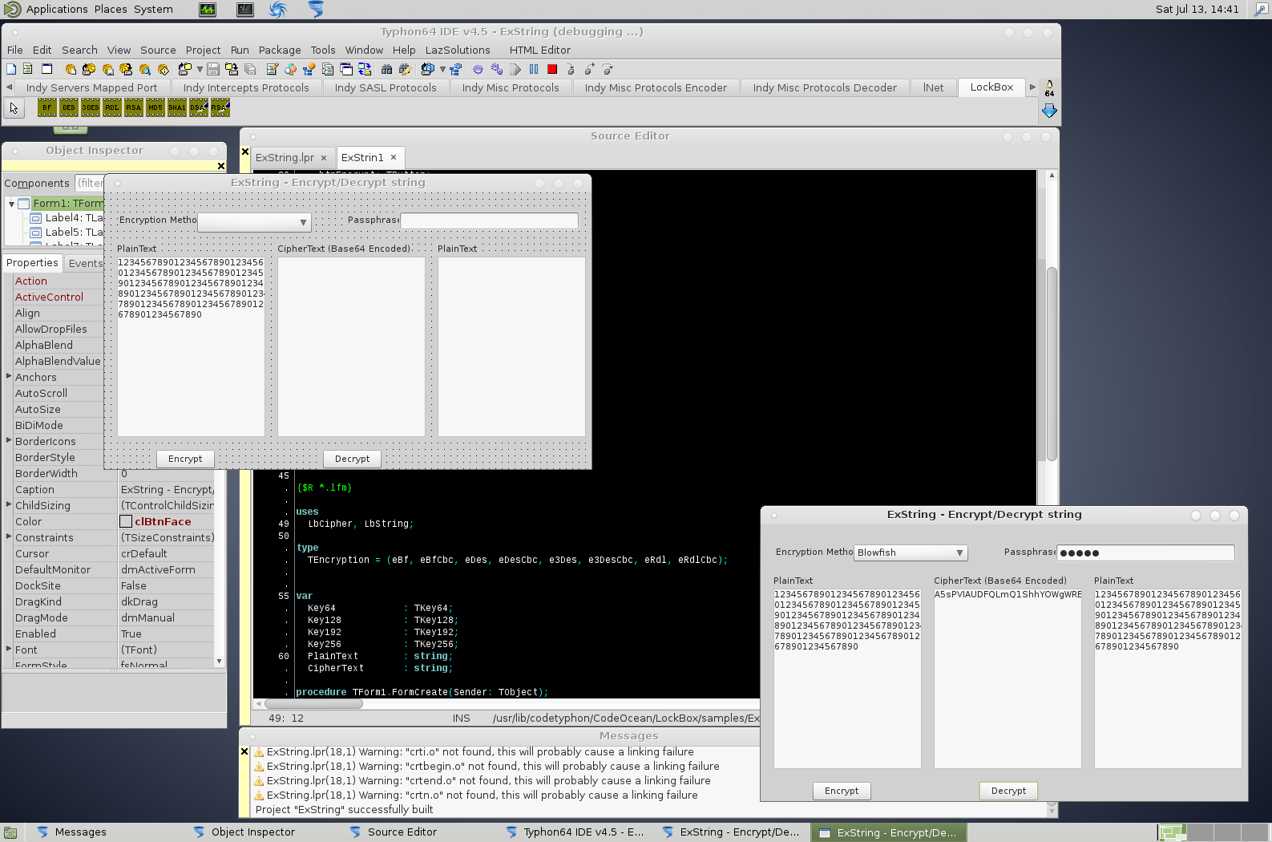Image resolution: width=1272 pixels, height=842 pixels.
Task: Collapse the Form1: TForm tree node
Action: (11, 204)
